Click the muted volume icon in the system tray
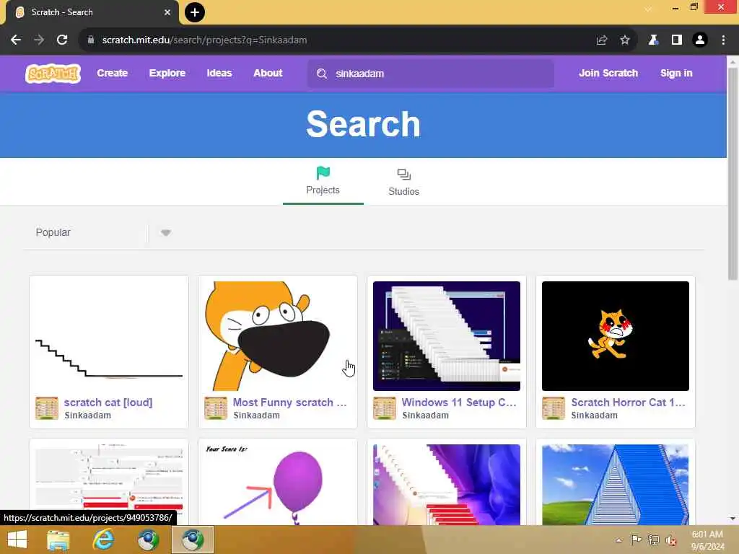739x554 pixels. 671,540
